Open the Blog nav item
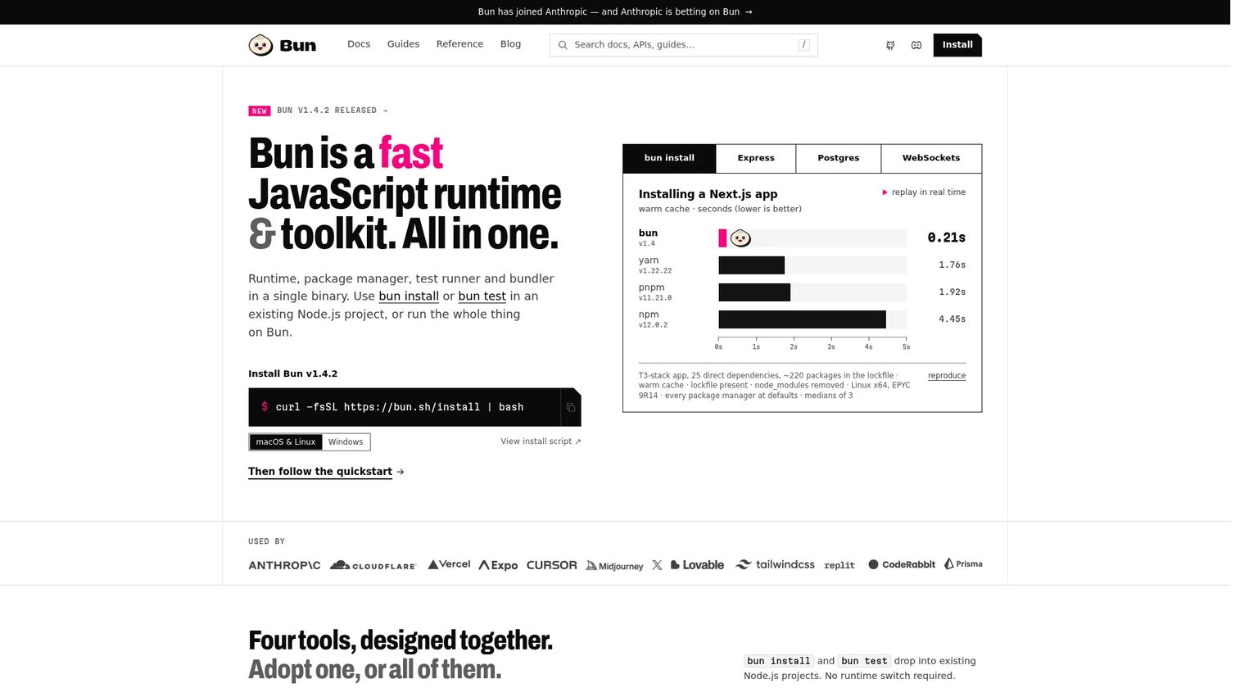 510,44
